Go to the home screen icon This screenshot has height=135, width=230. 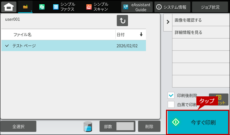(x=9, y=7)
